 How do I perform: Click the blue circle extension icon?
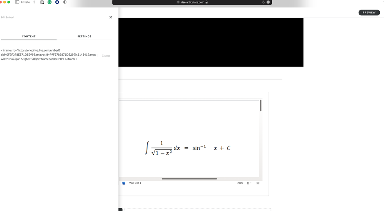point(57,2)
